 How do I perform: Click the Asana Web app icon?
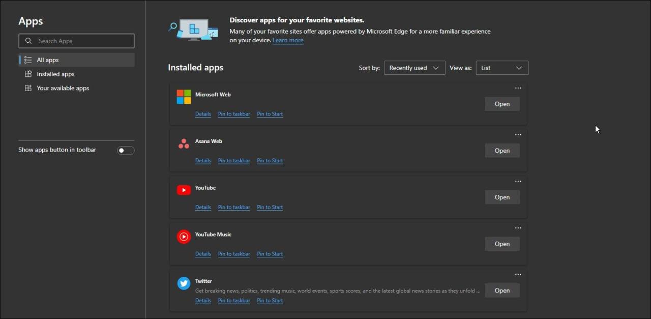coord(184,144)
